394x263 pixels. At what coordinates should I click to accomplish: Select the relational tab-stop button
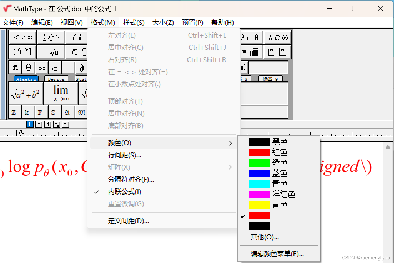pos(57,124)
